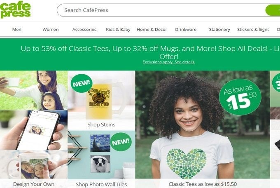The width and height of the screenshot is (280, 188).
Task: Open Home & Decor category
Action: coord(152,30)
